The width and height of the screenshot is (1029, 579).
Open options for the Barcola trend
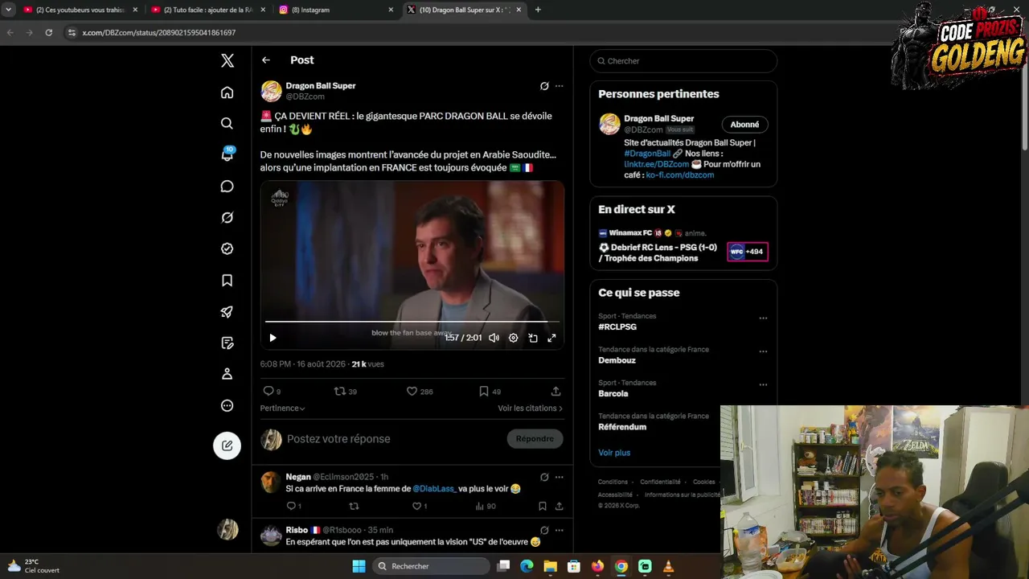pos(763,384)
